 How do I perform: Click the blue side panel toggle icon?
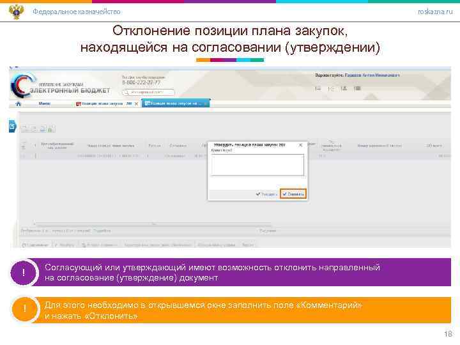click(12, 126)
